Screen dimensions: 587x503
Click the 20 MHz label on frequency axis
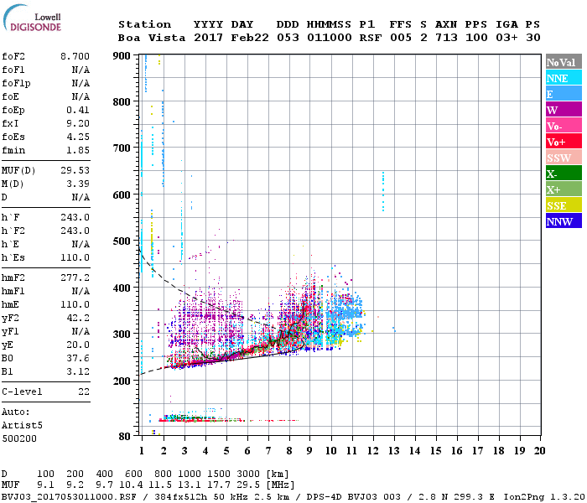click(538, 450)
